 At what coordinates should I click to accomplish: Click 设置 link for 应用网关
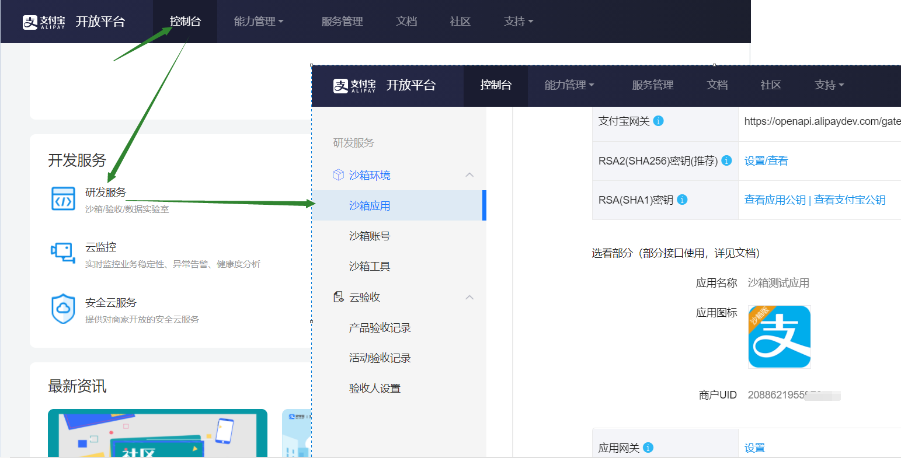754,447
